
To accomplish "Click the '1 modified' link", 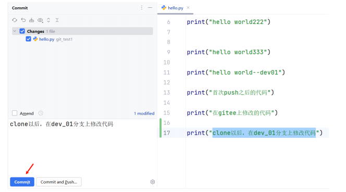I will point(144,113).
